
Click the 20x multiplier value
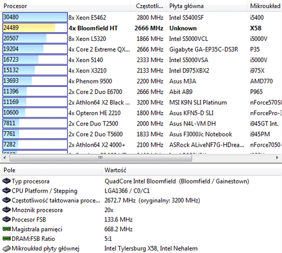click(109, 210)
